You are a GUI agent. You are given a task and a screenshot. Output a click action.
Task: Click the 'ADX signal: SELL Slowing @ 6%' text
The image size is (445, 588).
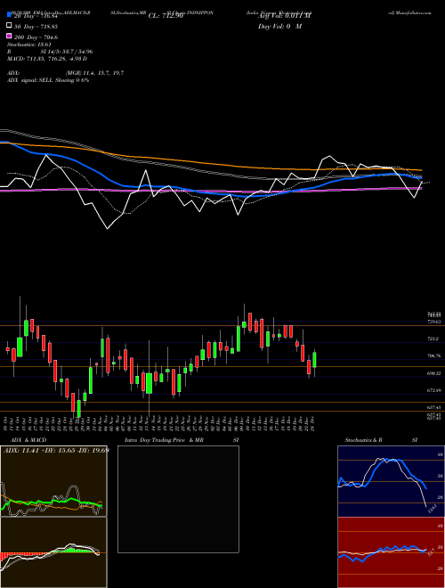coord(48,80)
